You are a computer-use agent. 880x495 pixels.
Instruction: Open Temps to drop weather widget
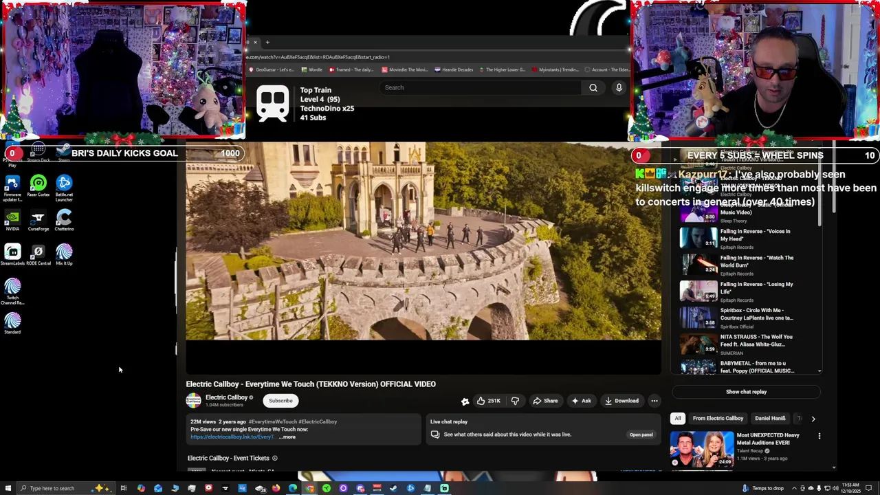(763, 488)
